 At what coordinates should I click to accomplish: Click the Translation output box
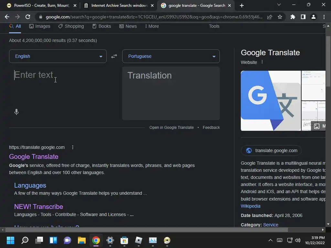pos(171,93)
